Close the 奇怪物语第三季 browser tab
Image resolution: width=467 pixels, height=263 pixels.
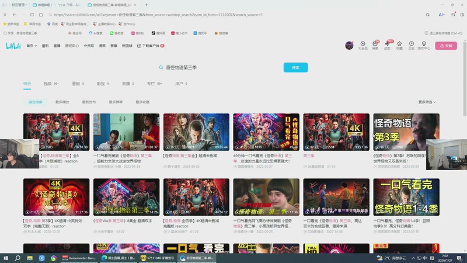135,5
